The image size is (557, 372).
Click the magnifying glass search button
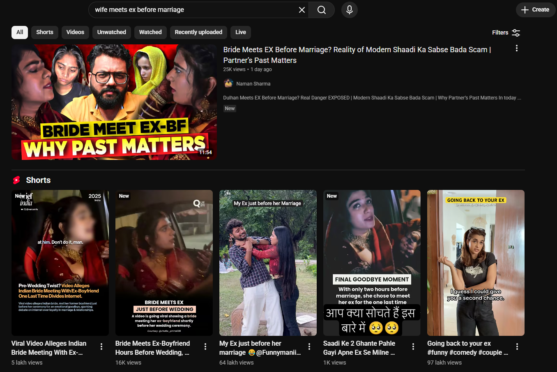[322, 10]
